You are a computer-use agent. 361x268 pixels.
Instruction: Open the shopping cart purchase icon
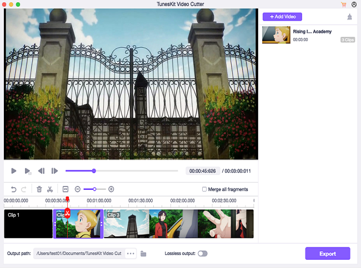pyautogui.click(x=343, y=4)
